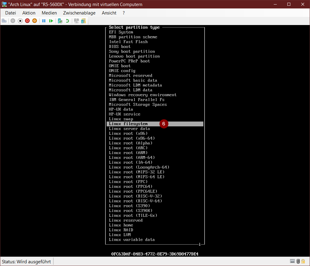Save VM state with the orange power icon
The image size is (310, 266).
point(35,21)
